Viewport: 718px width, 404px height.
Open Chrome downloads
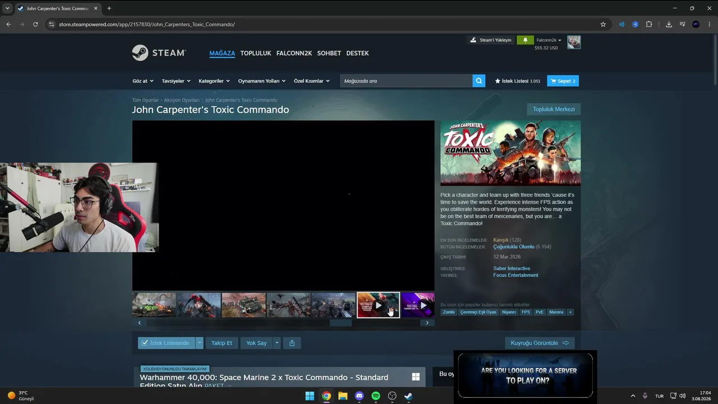[669, 24]
